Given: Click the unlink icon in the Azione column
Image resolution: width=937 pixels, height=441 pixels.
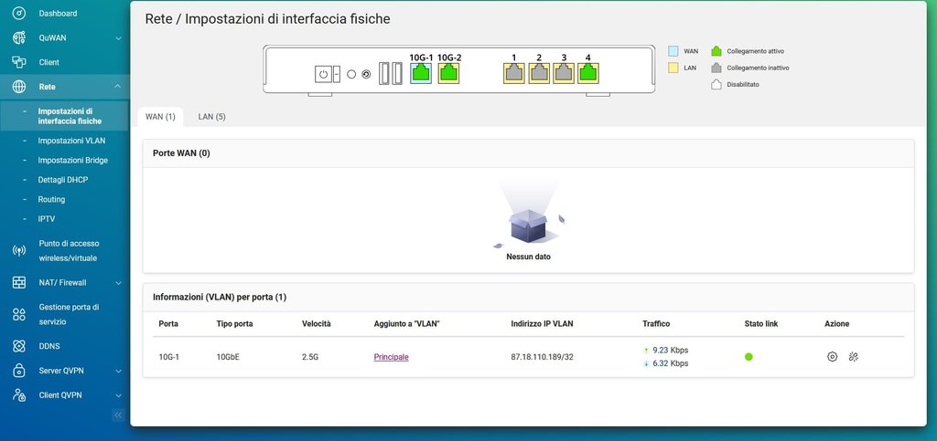Looking at the screenshot, I should coord(853,357).
